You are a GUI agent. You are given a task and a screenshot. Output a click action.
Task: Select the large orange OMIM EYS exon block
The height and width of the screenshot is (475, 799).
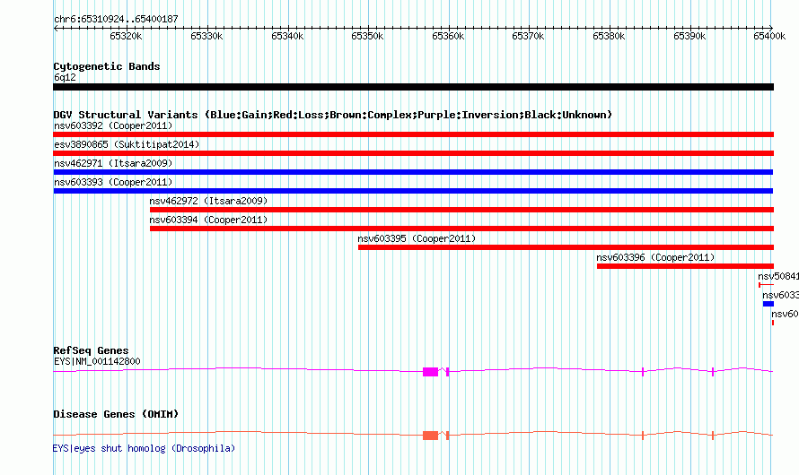point(430,436)
